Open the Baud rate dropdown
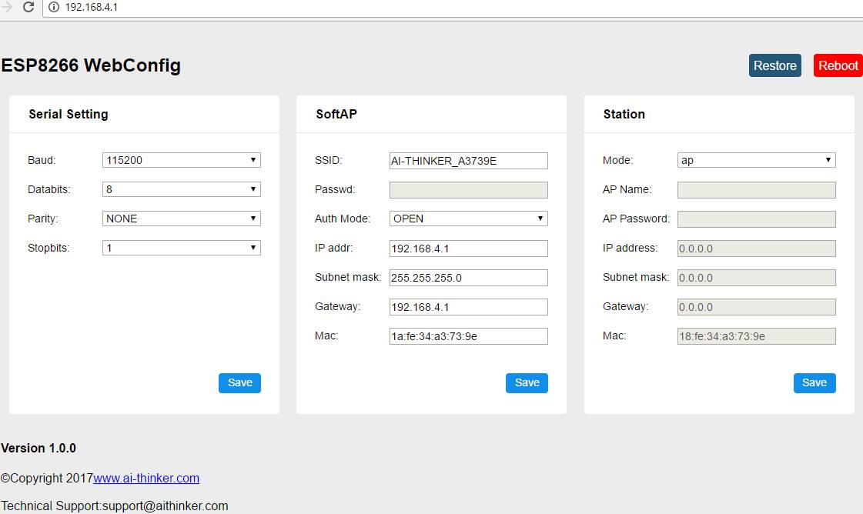Image resolution: width=863 pixels, height=514 pixels. tap(182, 160)
